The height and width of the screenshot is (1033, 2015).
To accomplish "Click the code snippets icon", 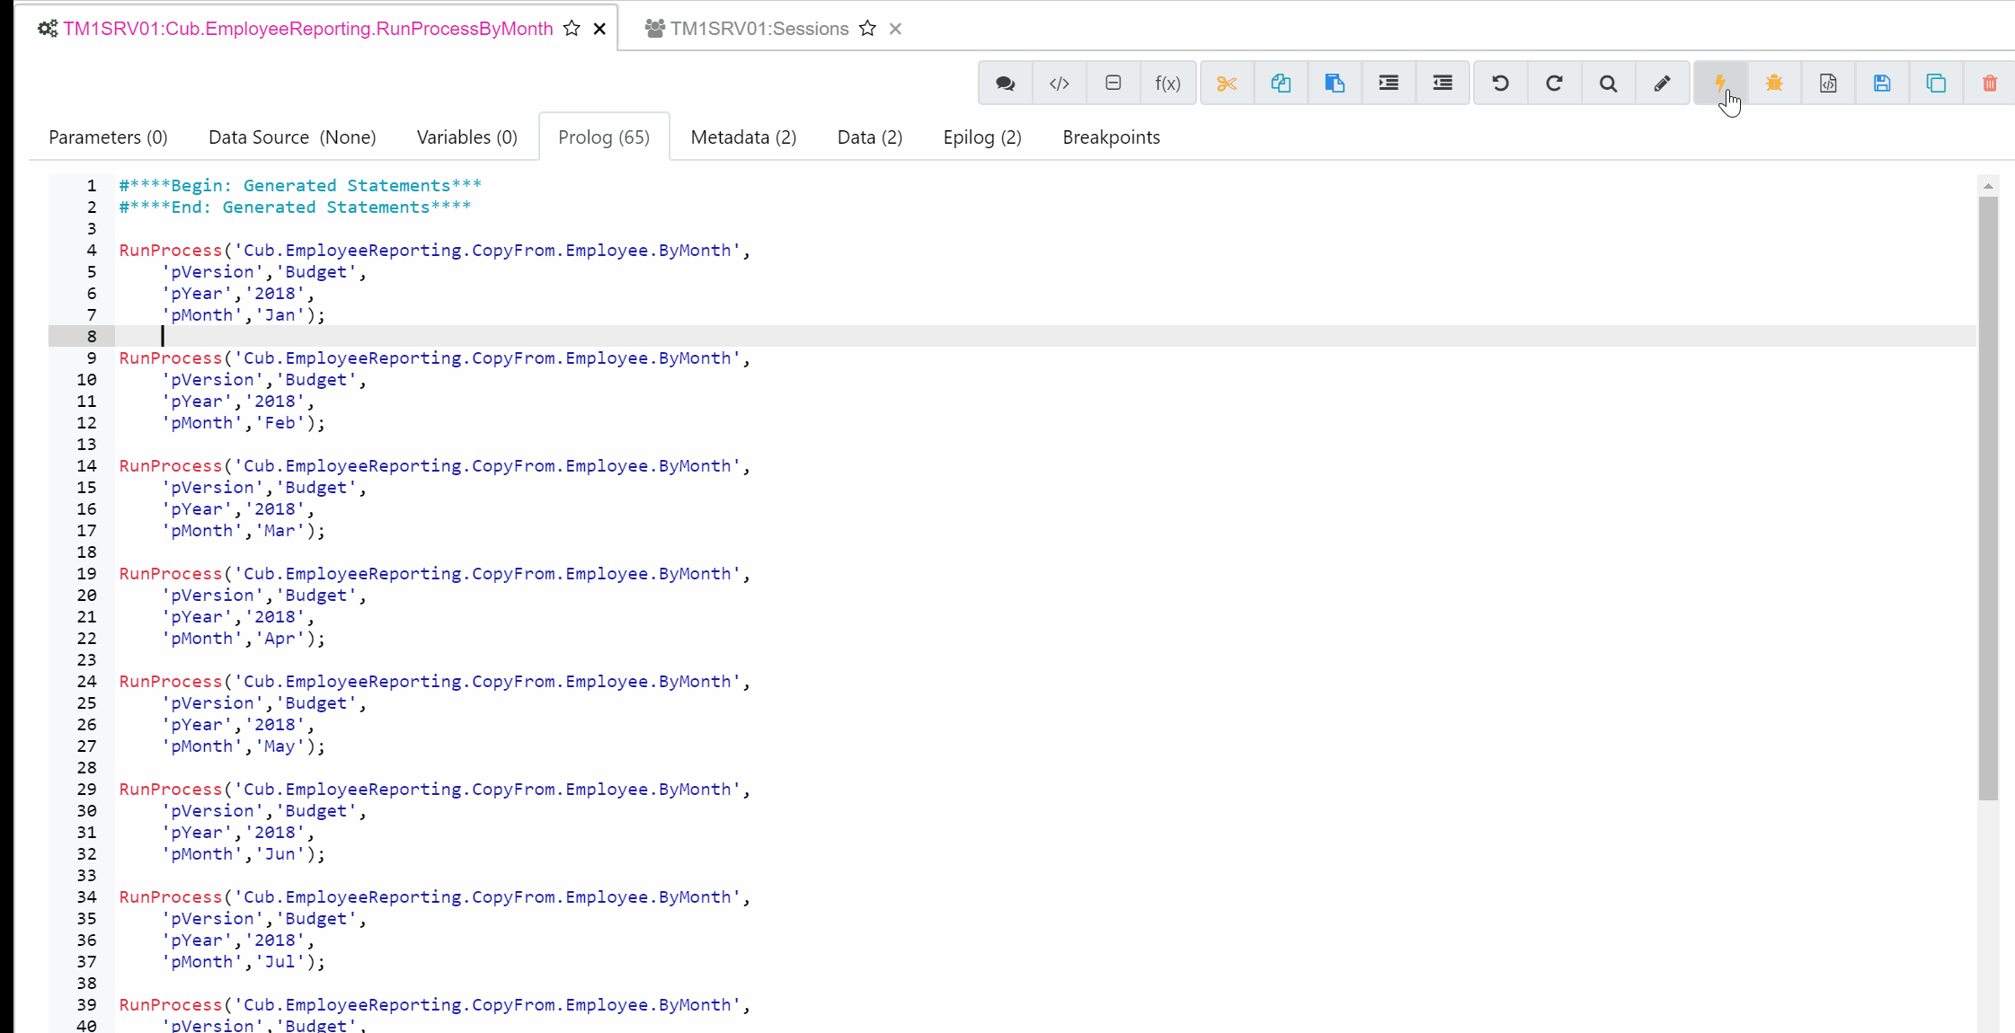I will [x=1059, y=84].
